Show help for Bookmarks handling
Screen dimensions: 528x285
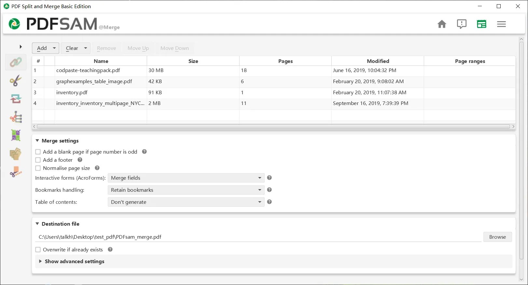(269, 190)
